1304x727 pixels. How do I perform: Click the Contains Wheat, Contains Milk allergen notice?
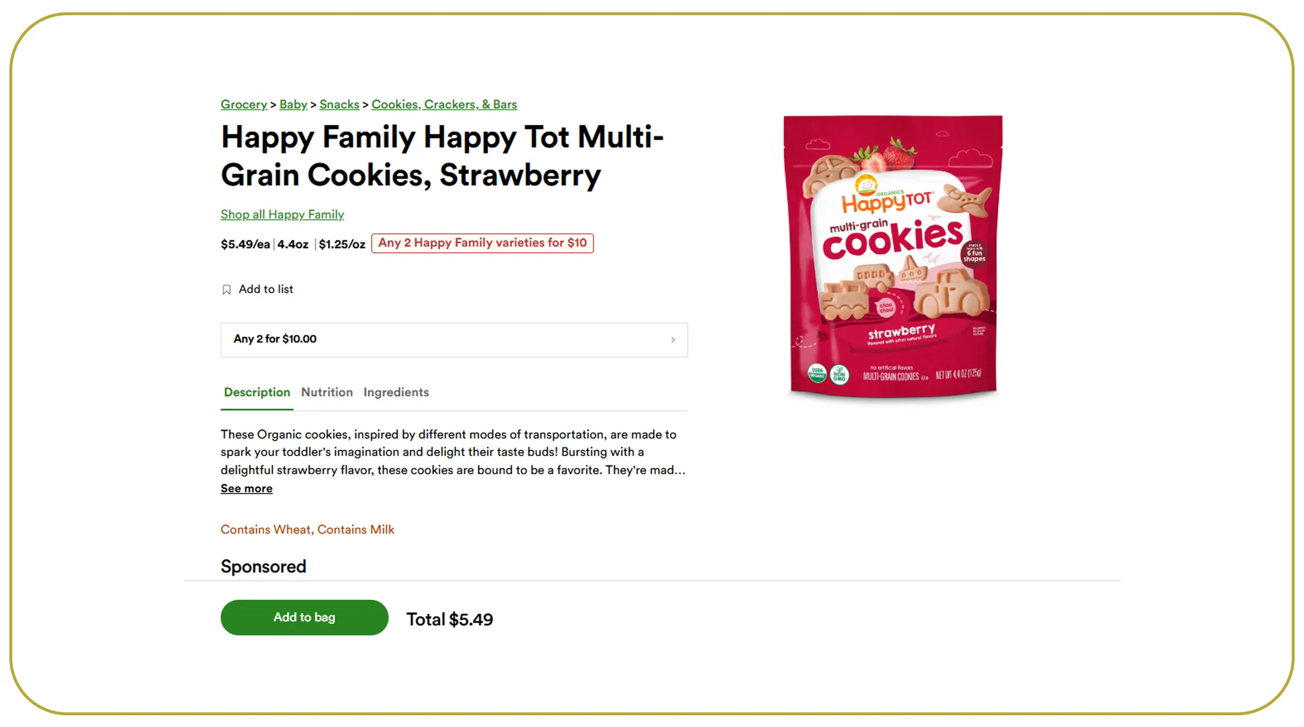coord(307,529)
